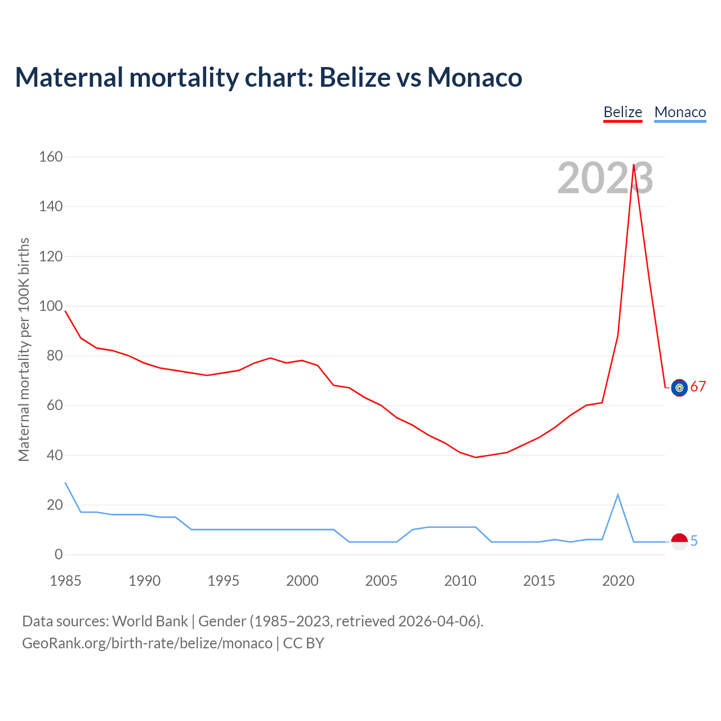Toggle the Belize series in the legend
The image size is (721, 721).
click(622, 112)
